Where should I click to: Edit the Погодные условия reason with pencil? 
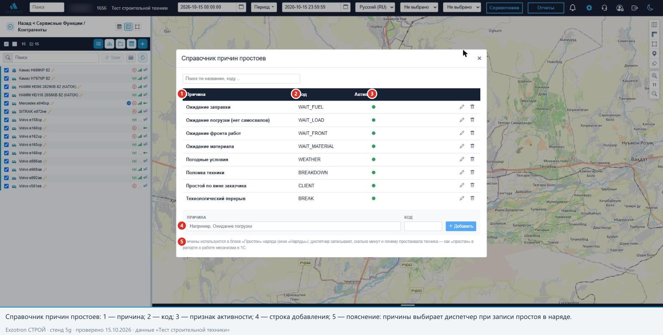462,159
